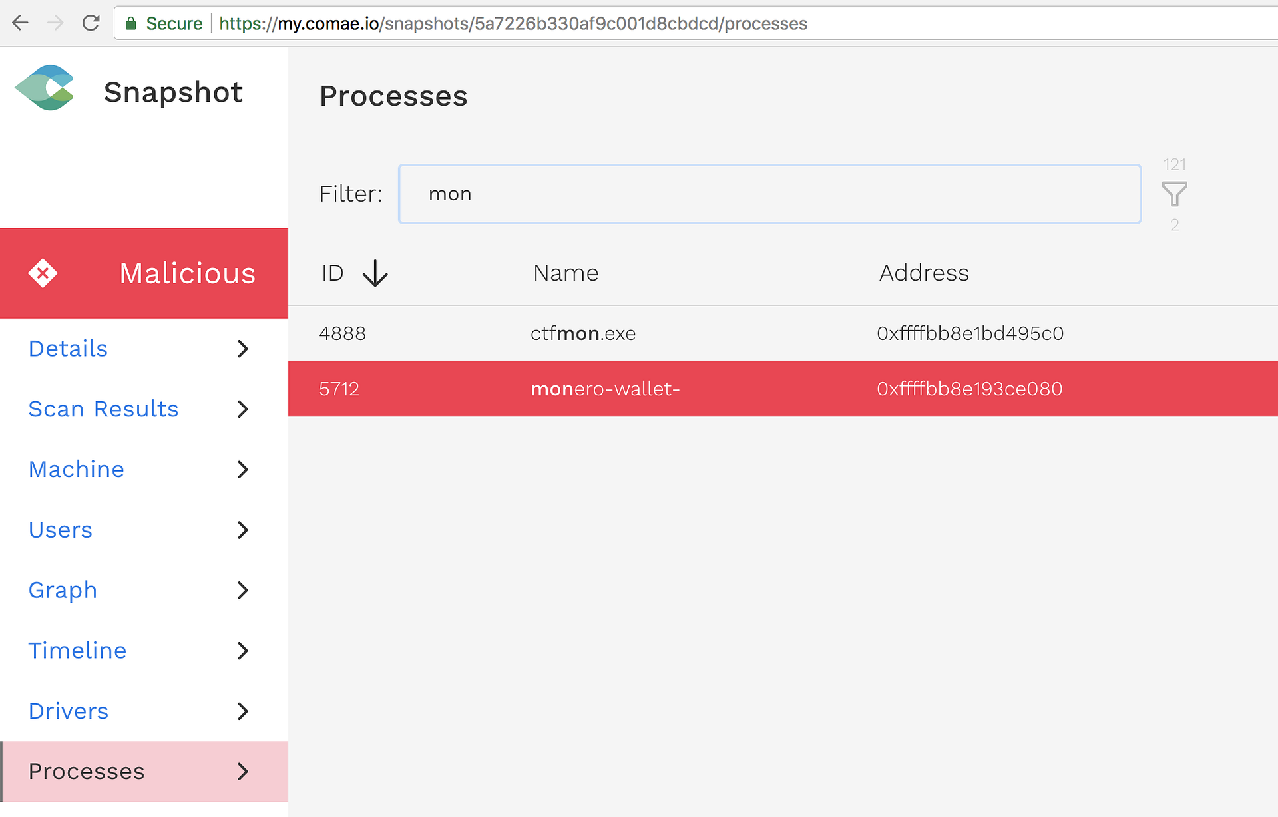Image resolution: width=1278 pixels, height=817 pixels.
Task: Go to the Drivers section
Action: pyautogui.click(x=69, y=711)
